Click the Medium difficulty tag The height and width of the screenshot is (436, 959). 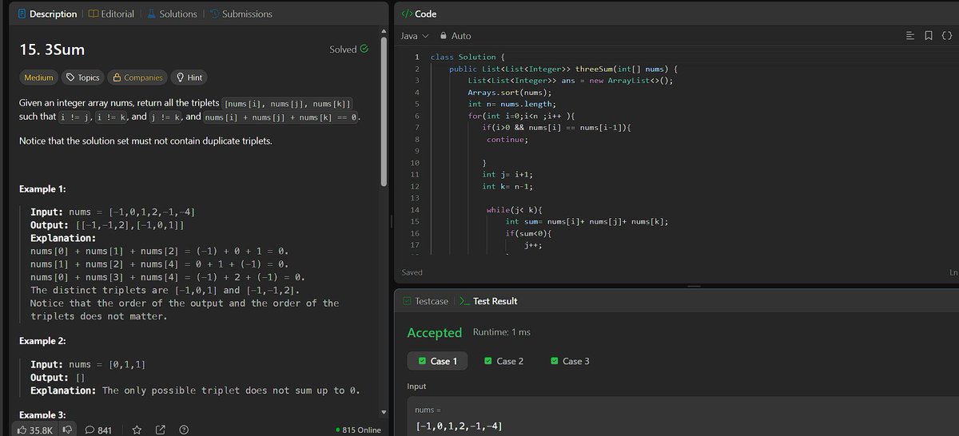pos(39,77)
